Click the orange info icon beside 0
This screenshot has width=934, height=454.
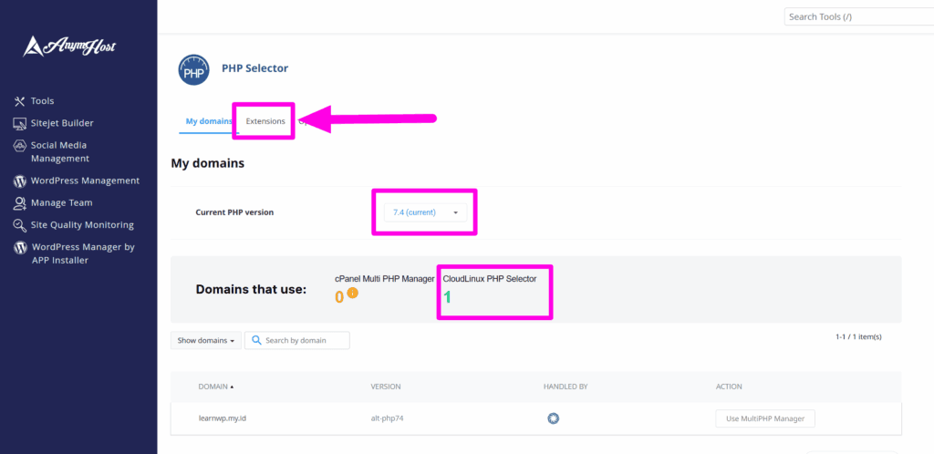pyautogui.click(x=353, y=293)
